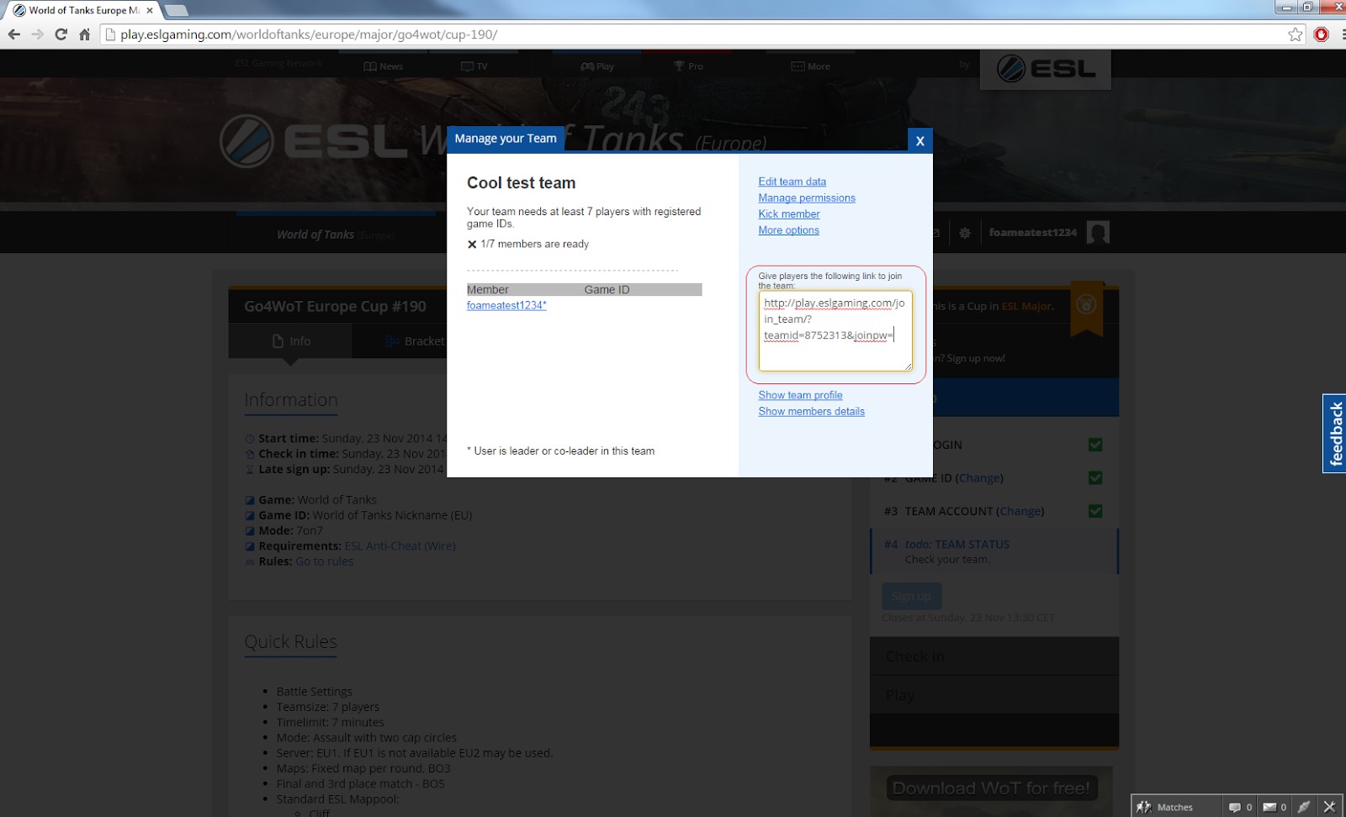The width and height of the screenshot is (1346, 817).
Task: Open the mail envelope inbox icon
Action: coord(1269,807)
